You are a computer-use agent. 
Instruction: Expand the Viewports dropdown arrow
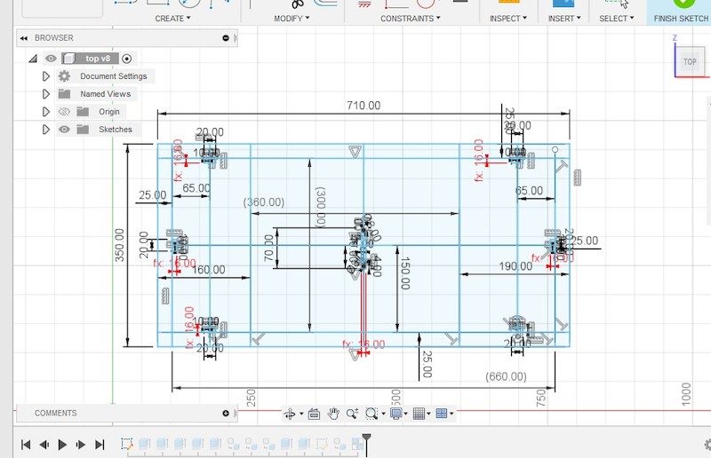pos(451,414)
